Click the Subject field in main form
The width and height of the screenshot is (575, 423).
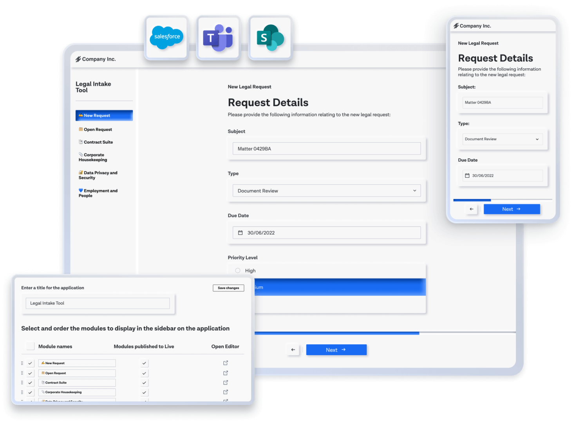click(327, 148)
